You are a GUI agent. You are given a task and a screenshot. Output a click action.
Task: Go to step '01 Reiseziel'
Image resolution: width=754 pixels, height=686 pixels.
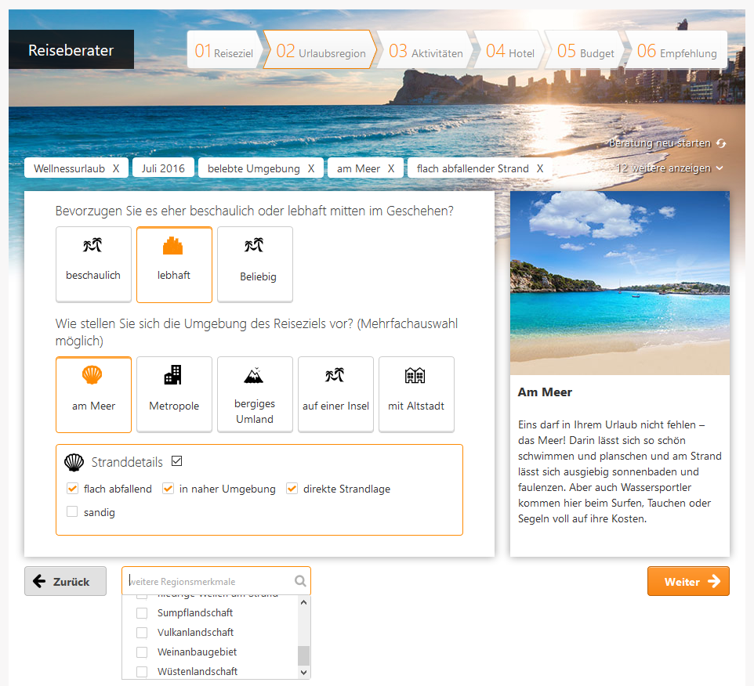[224, 50]
